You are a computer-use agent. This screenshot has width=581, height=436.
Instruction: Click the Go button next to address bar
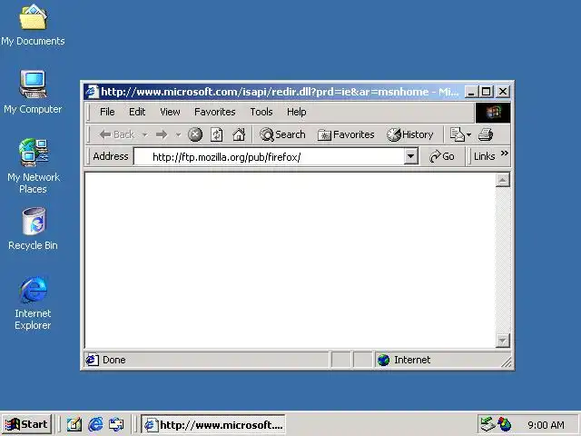(x=442, y=156)
